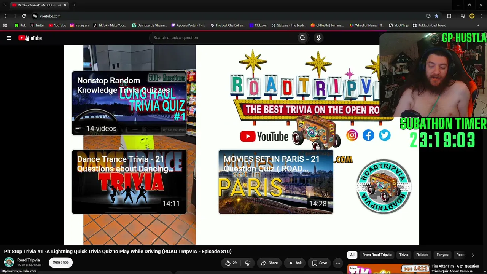Open the KickTools Dashboard bookmark
The height and width of the screenshot is (274, 487).
[429, 25]
